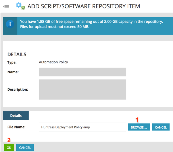Screen dimensions: 173x152
Task: Switch to the Details tab
Action: coord(16,116)
